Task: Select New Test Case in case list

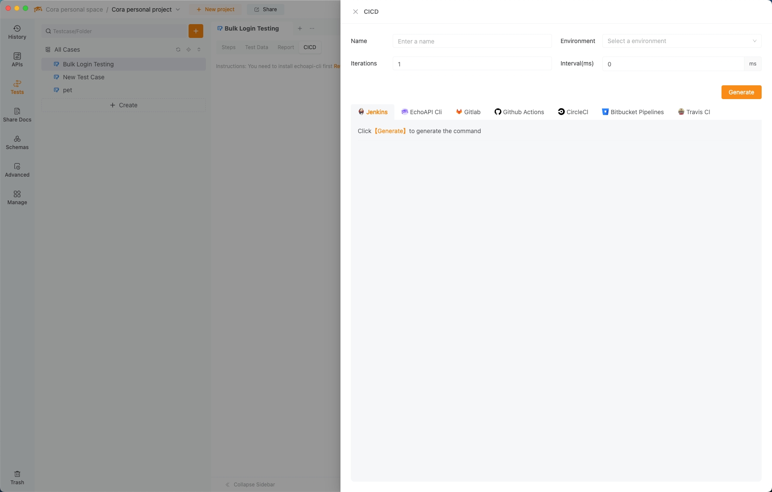Action: pyautogui.click(x=123, y=77)
